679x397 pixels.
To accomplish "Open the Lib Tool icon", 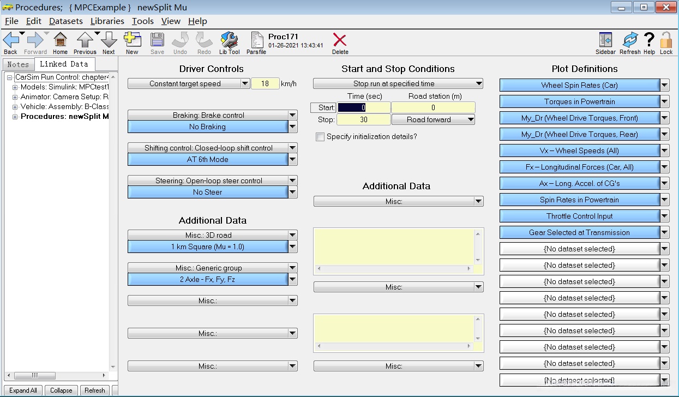I will click(229, 41).
